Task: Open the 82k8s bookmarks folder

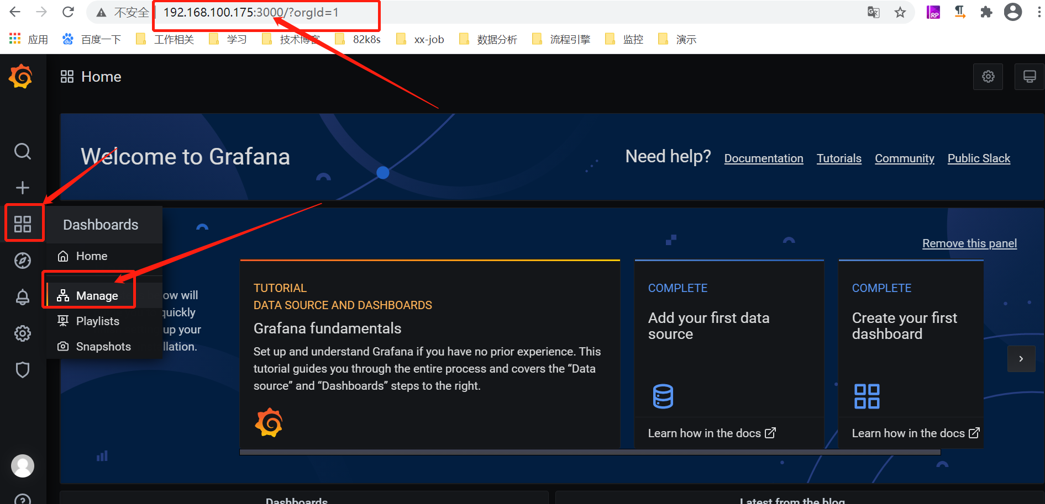Action: (x=358, y=39)
